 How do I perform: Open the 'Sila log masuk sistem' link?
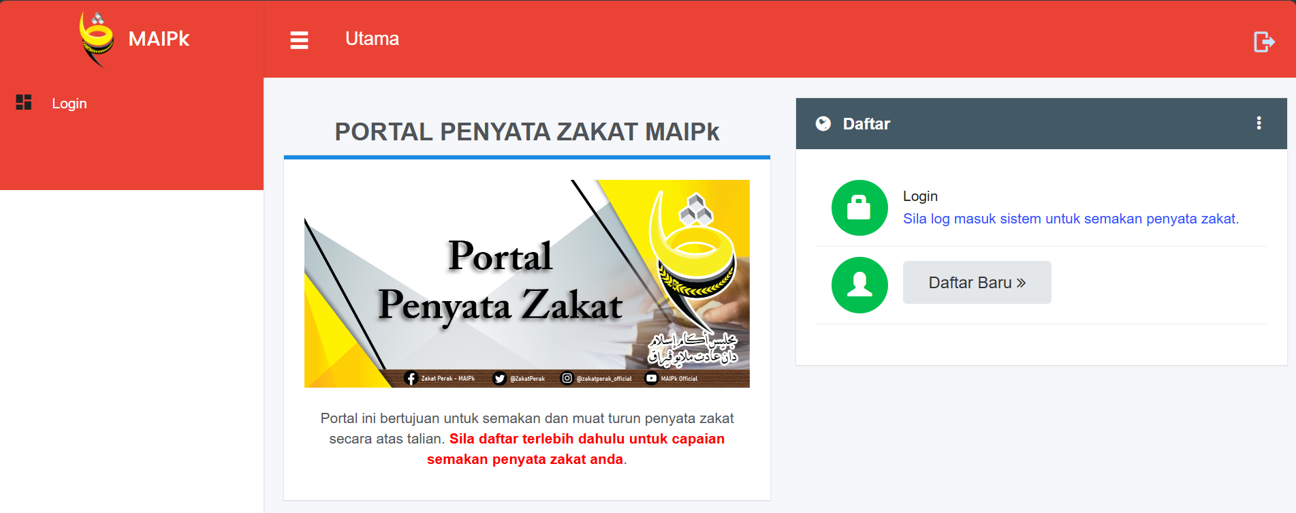coord(1070,219)
